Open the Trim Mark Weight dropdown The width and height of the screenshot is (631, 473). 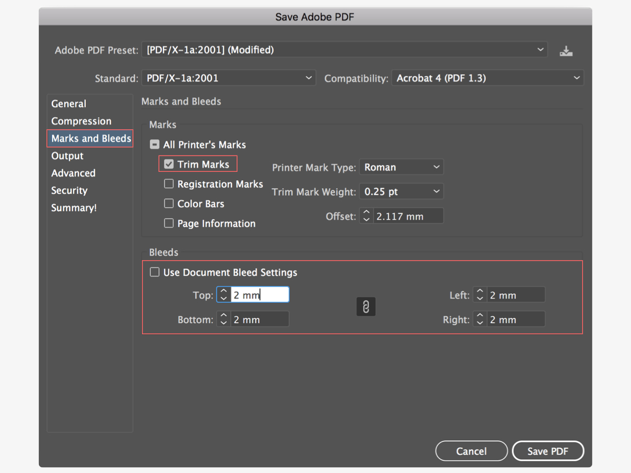[401, 191]
